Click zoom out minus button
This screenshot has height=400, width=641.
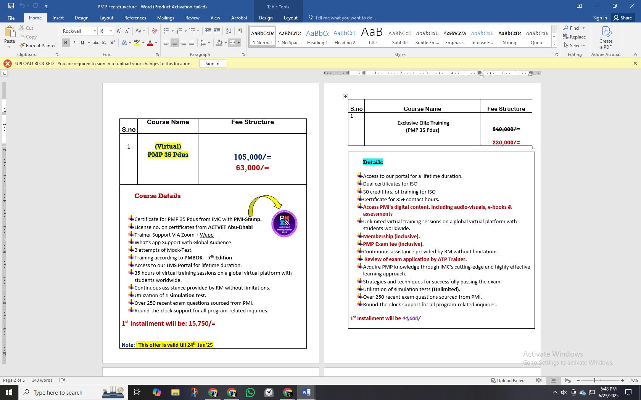578,380
